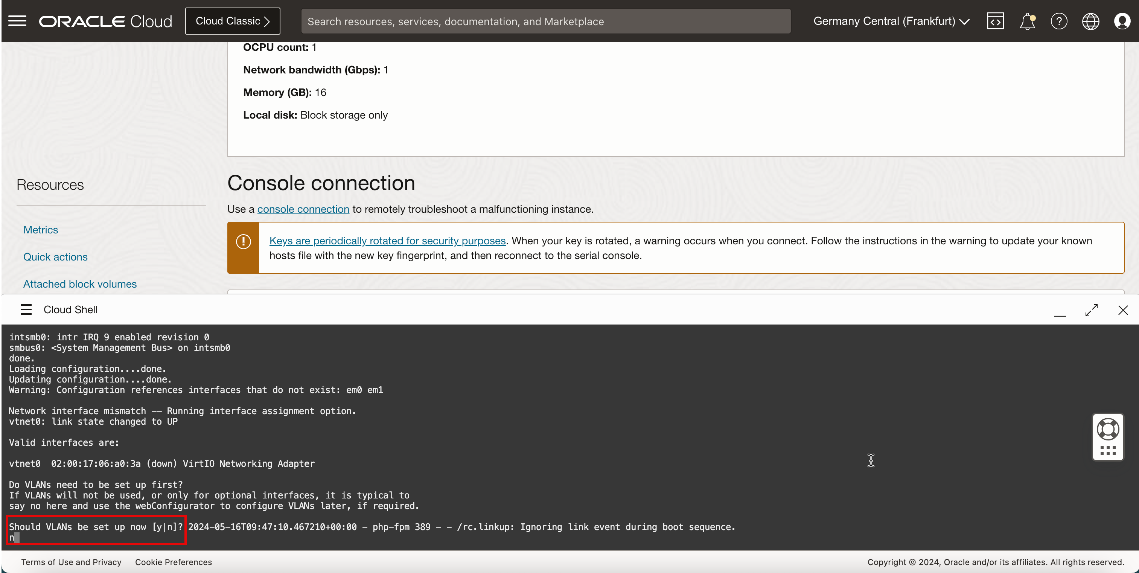The width and height of the screenshot is (1139, 573).
Task: Click the Attached block volumes menu item
Action: point(80,283)
